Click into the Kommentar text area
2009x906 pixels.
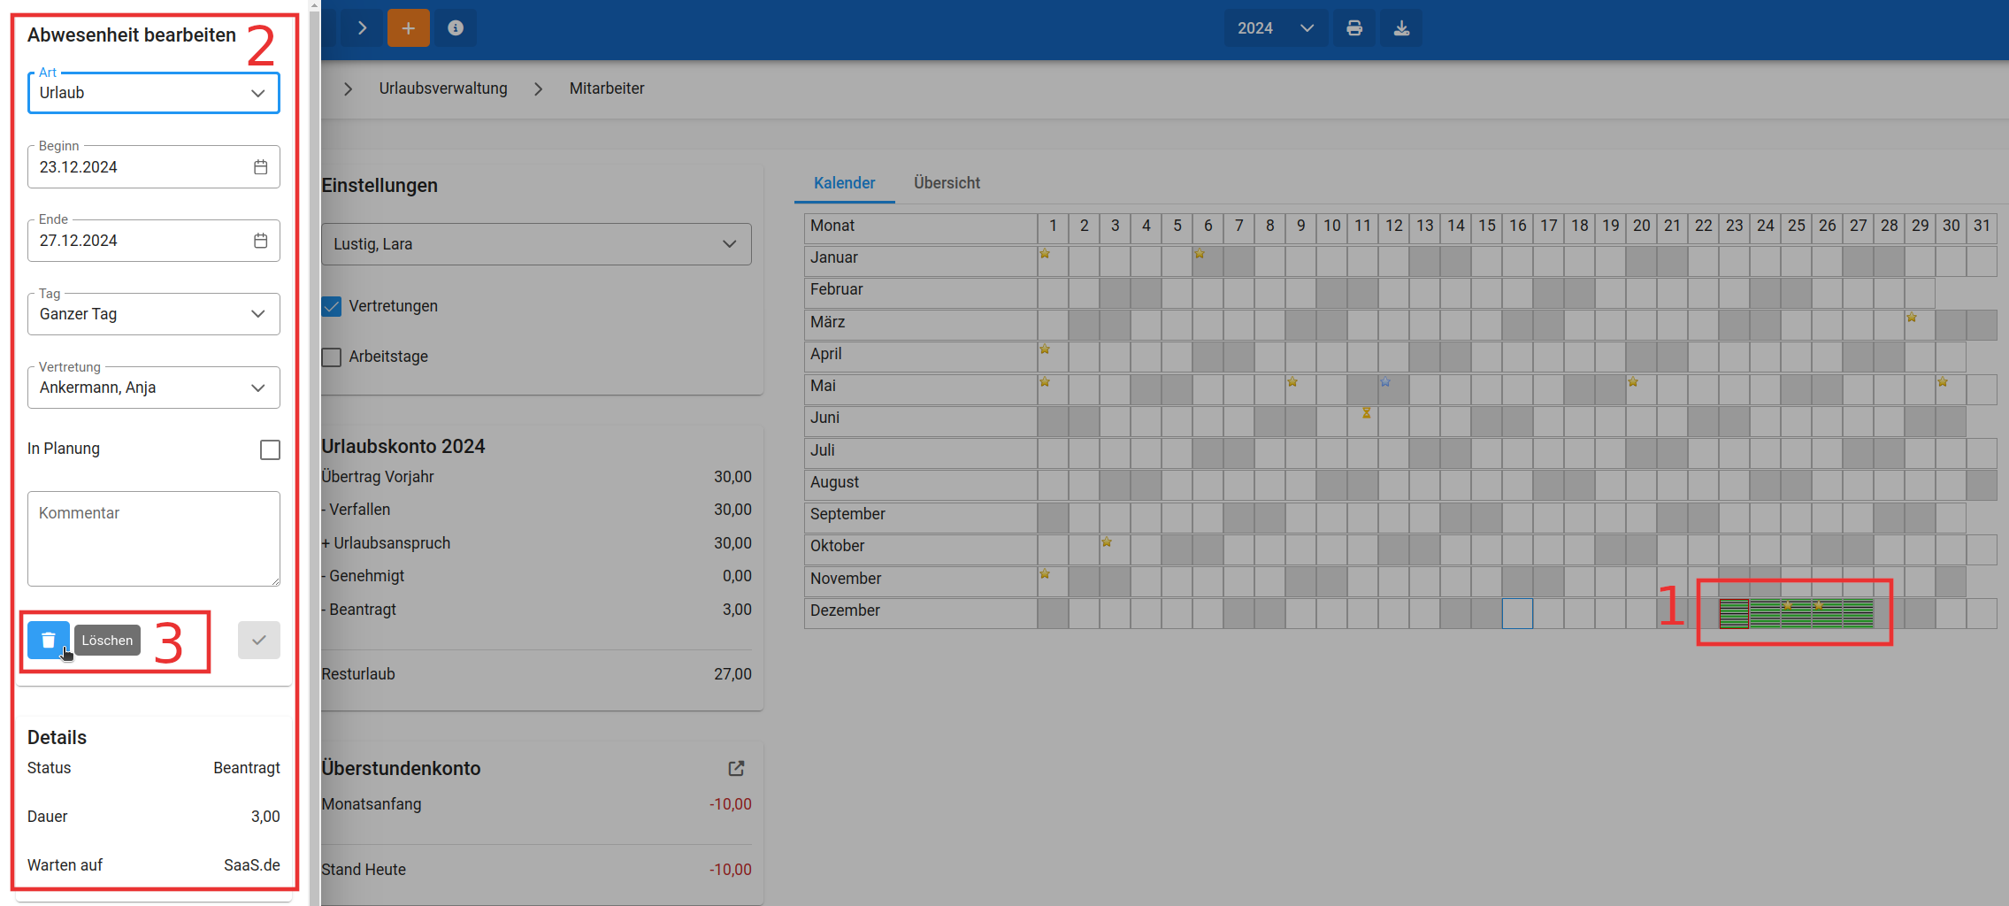click(x=154, y=539)
